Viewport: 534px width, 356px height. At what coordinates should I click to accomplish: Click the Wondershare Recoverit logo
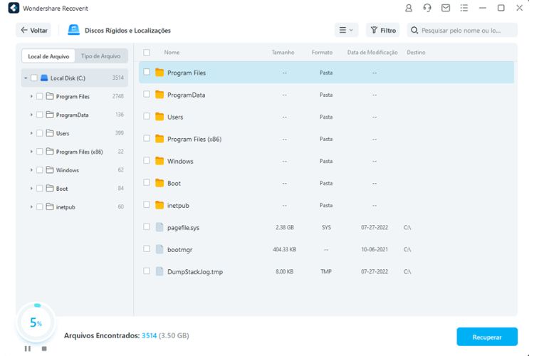14,8
